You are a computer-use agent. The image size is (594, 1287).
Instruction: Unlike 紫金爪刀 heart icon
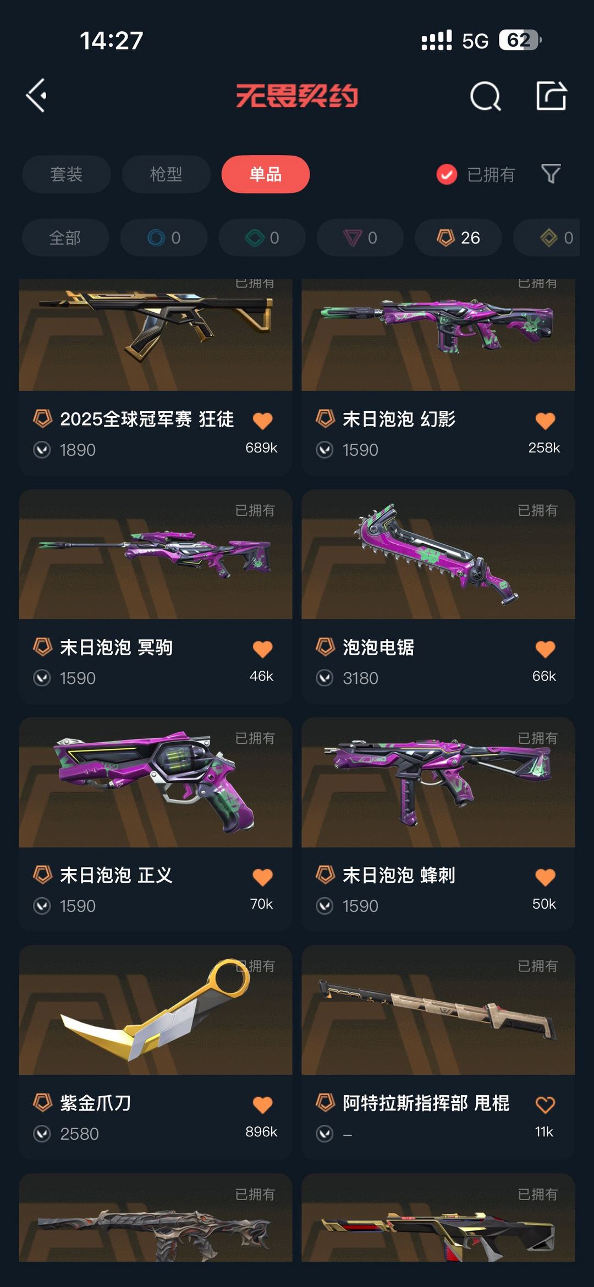pyautogui.click(x=262, y=1105)
